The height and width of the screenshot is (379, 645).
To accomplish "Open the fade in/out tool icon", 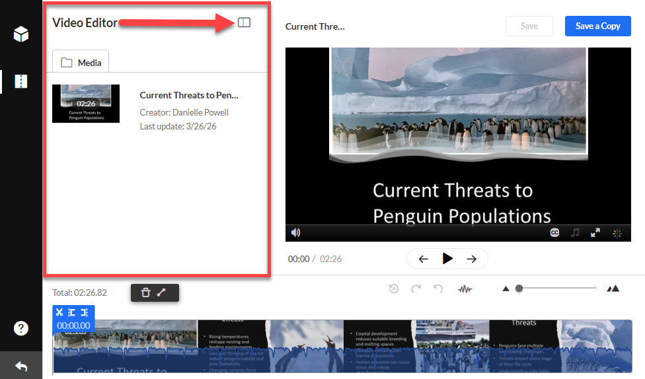I will point(161,293).
